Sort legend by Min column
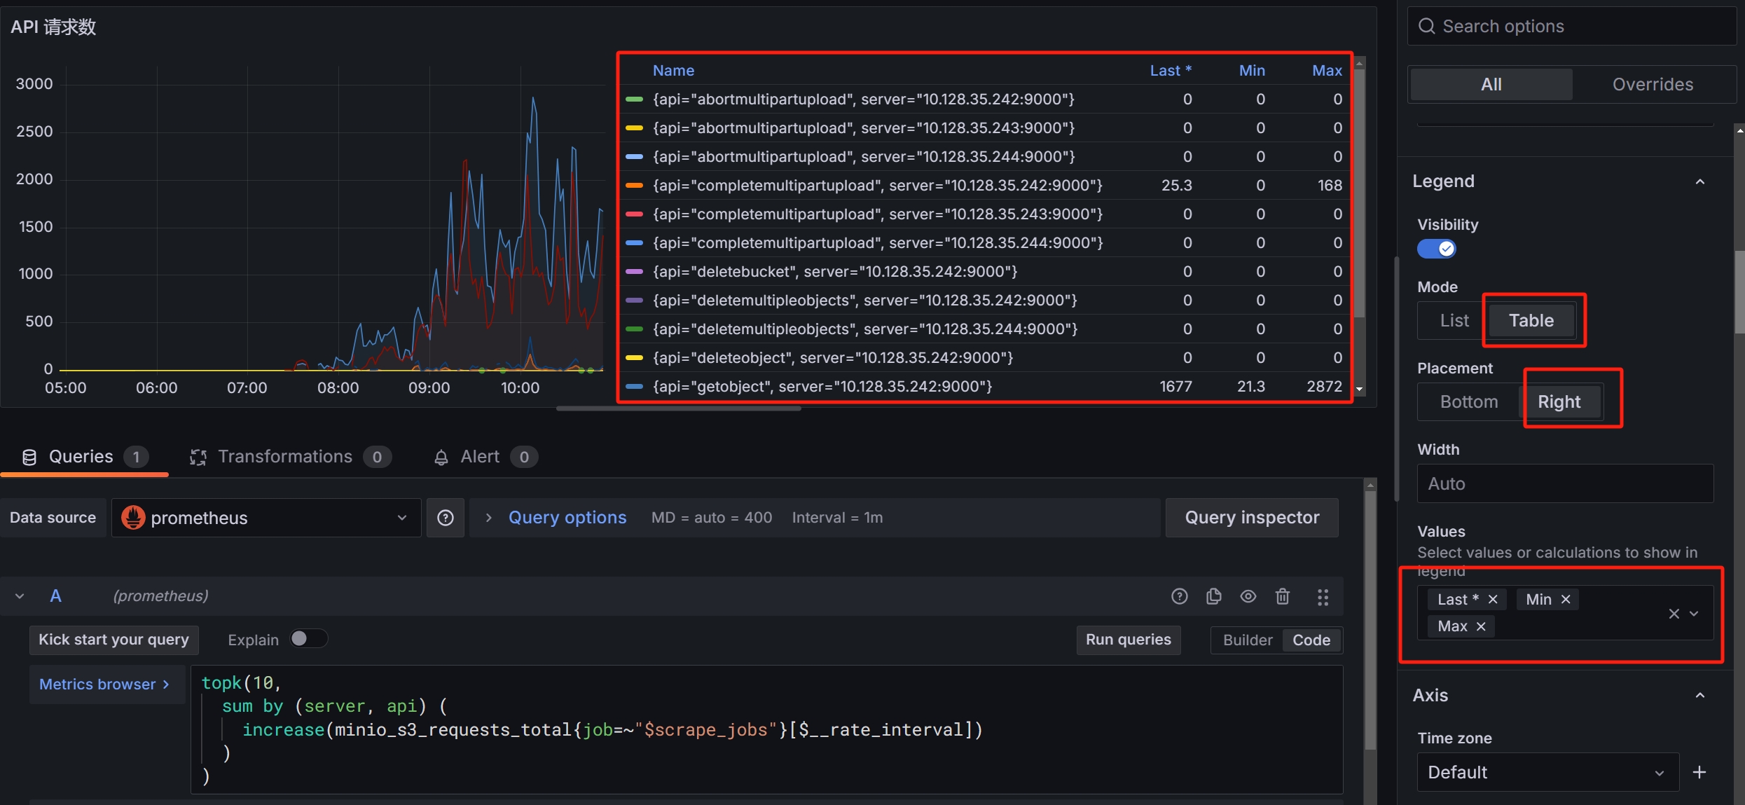1745x805 pixels. coord(1252,71)
